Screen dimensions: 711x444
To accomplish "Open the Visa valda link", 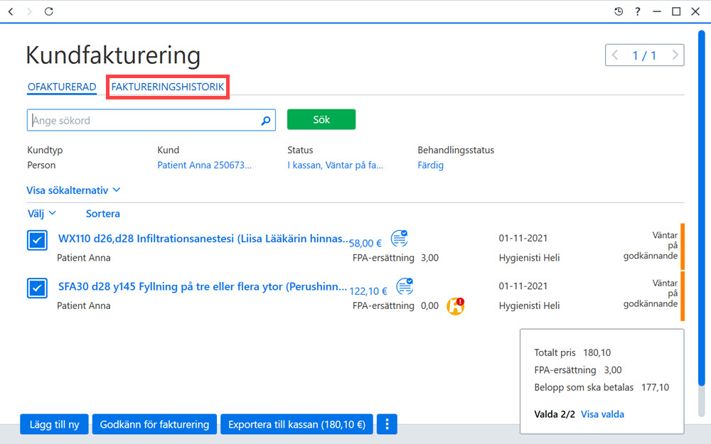I will [602, 414].
